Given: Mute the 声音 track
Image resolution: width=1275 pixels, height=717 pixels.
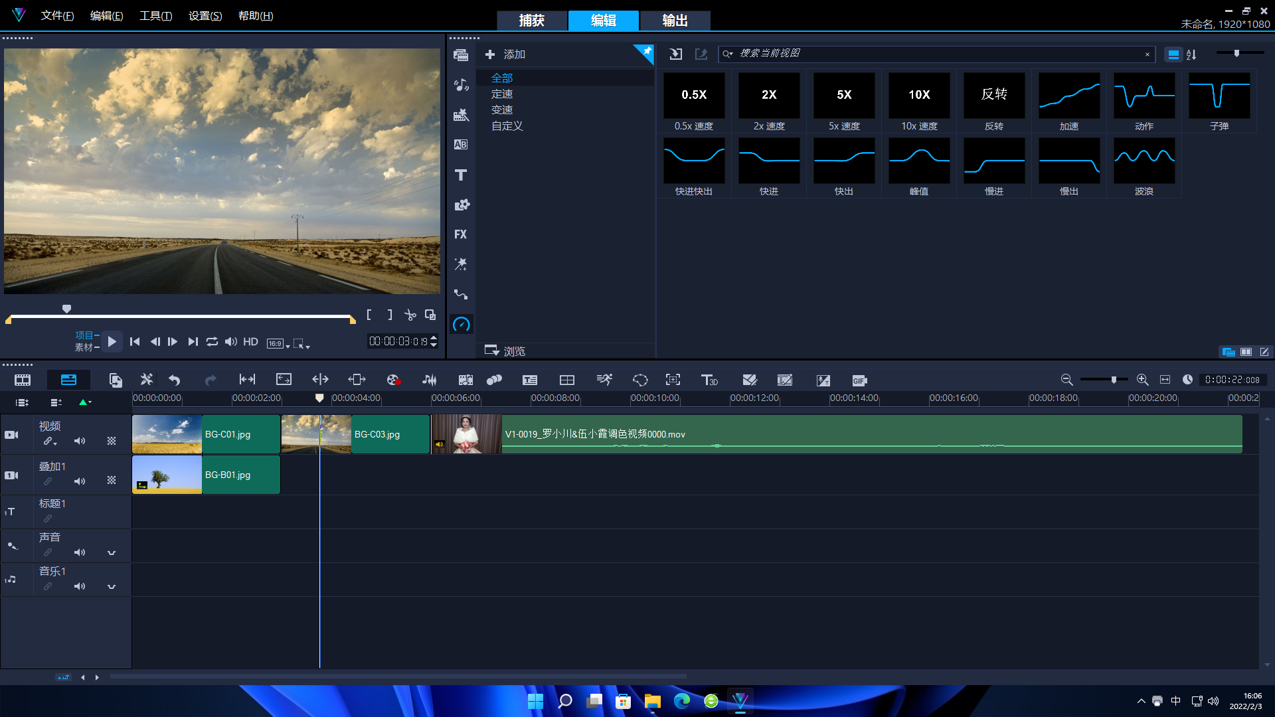Looking at the screenshot, I should coord(80,552).
